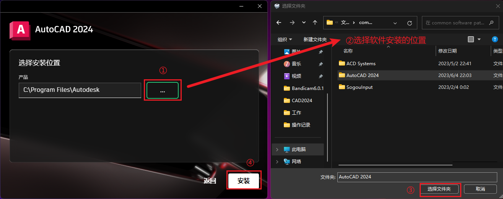Select 网络 in the navigation pane

coord(296,161)
